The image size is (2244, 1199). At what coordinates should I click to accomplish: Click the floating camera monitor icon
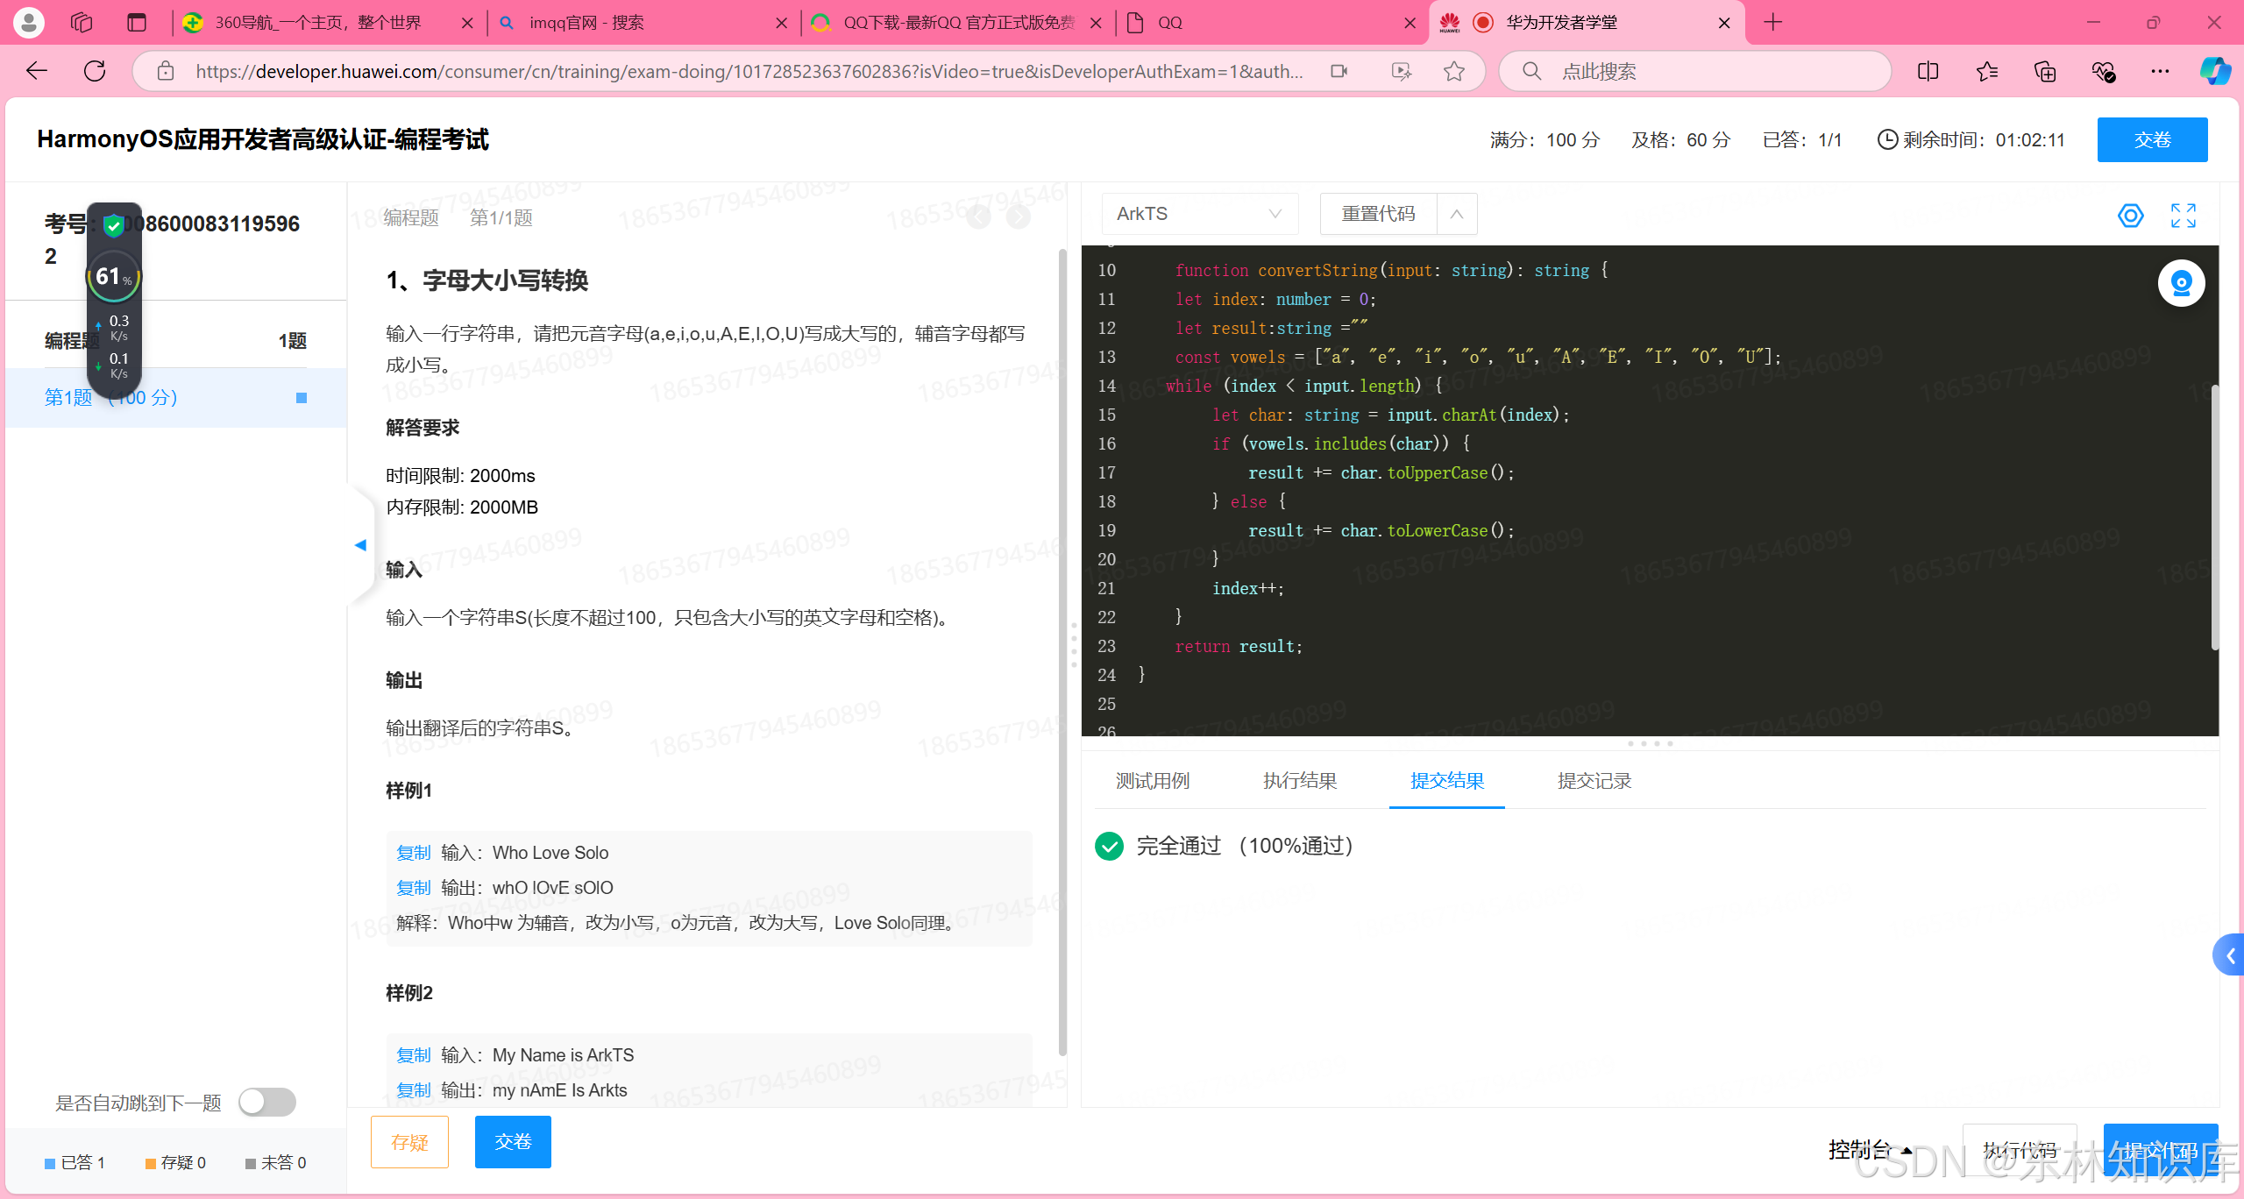[x=2181, y=283]
